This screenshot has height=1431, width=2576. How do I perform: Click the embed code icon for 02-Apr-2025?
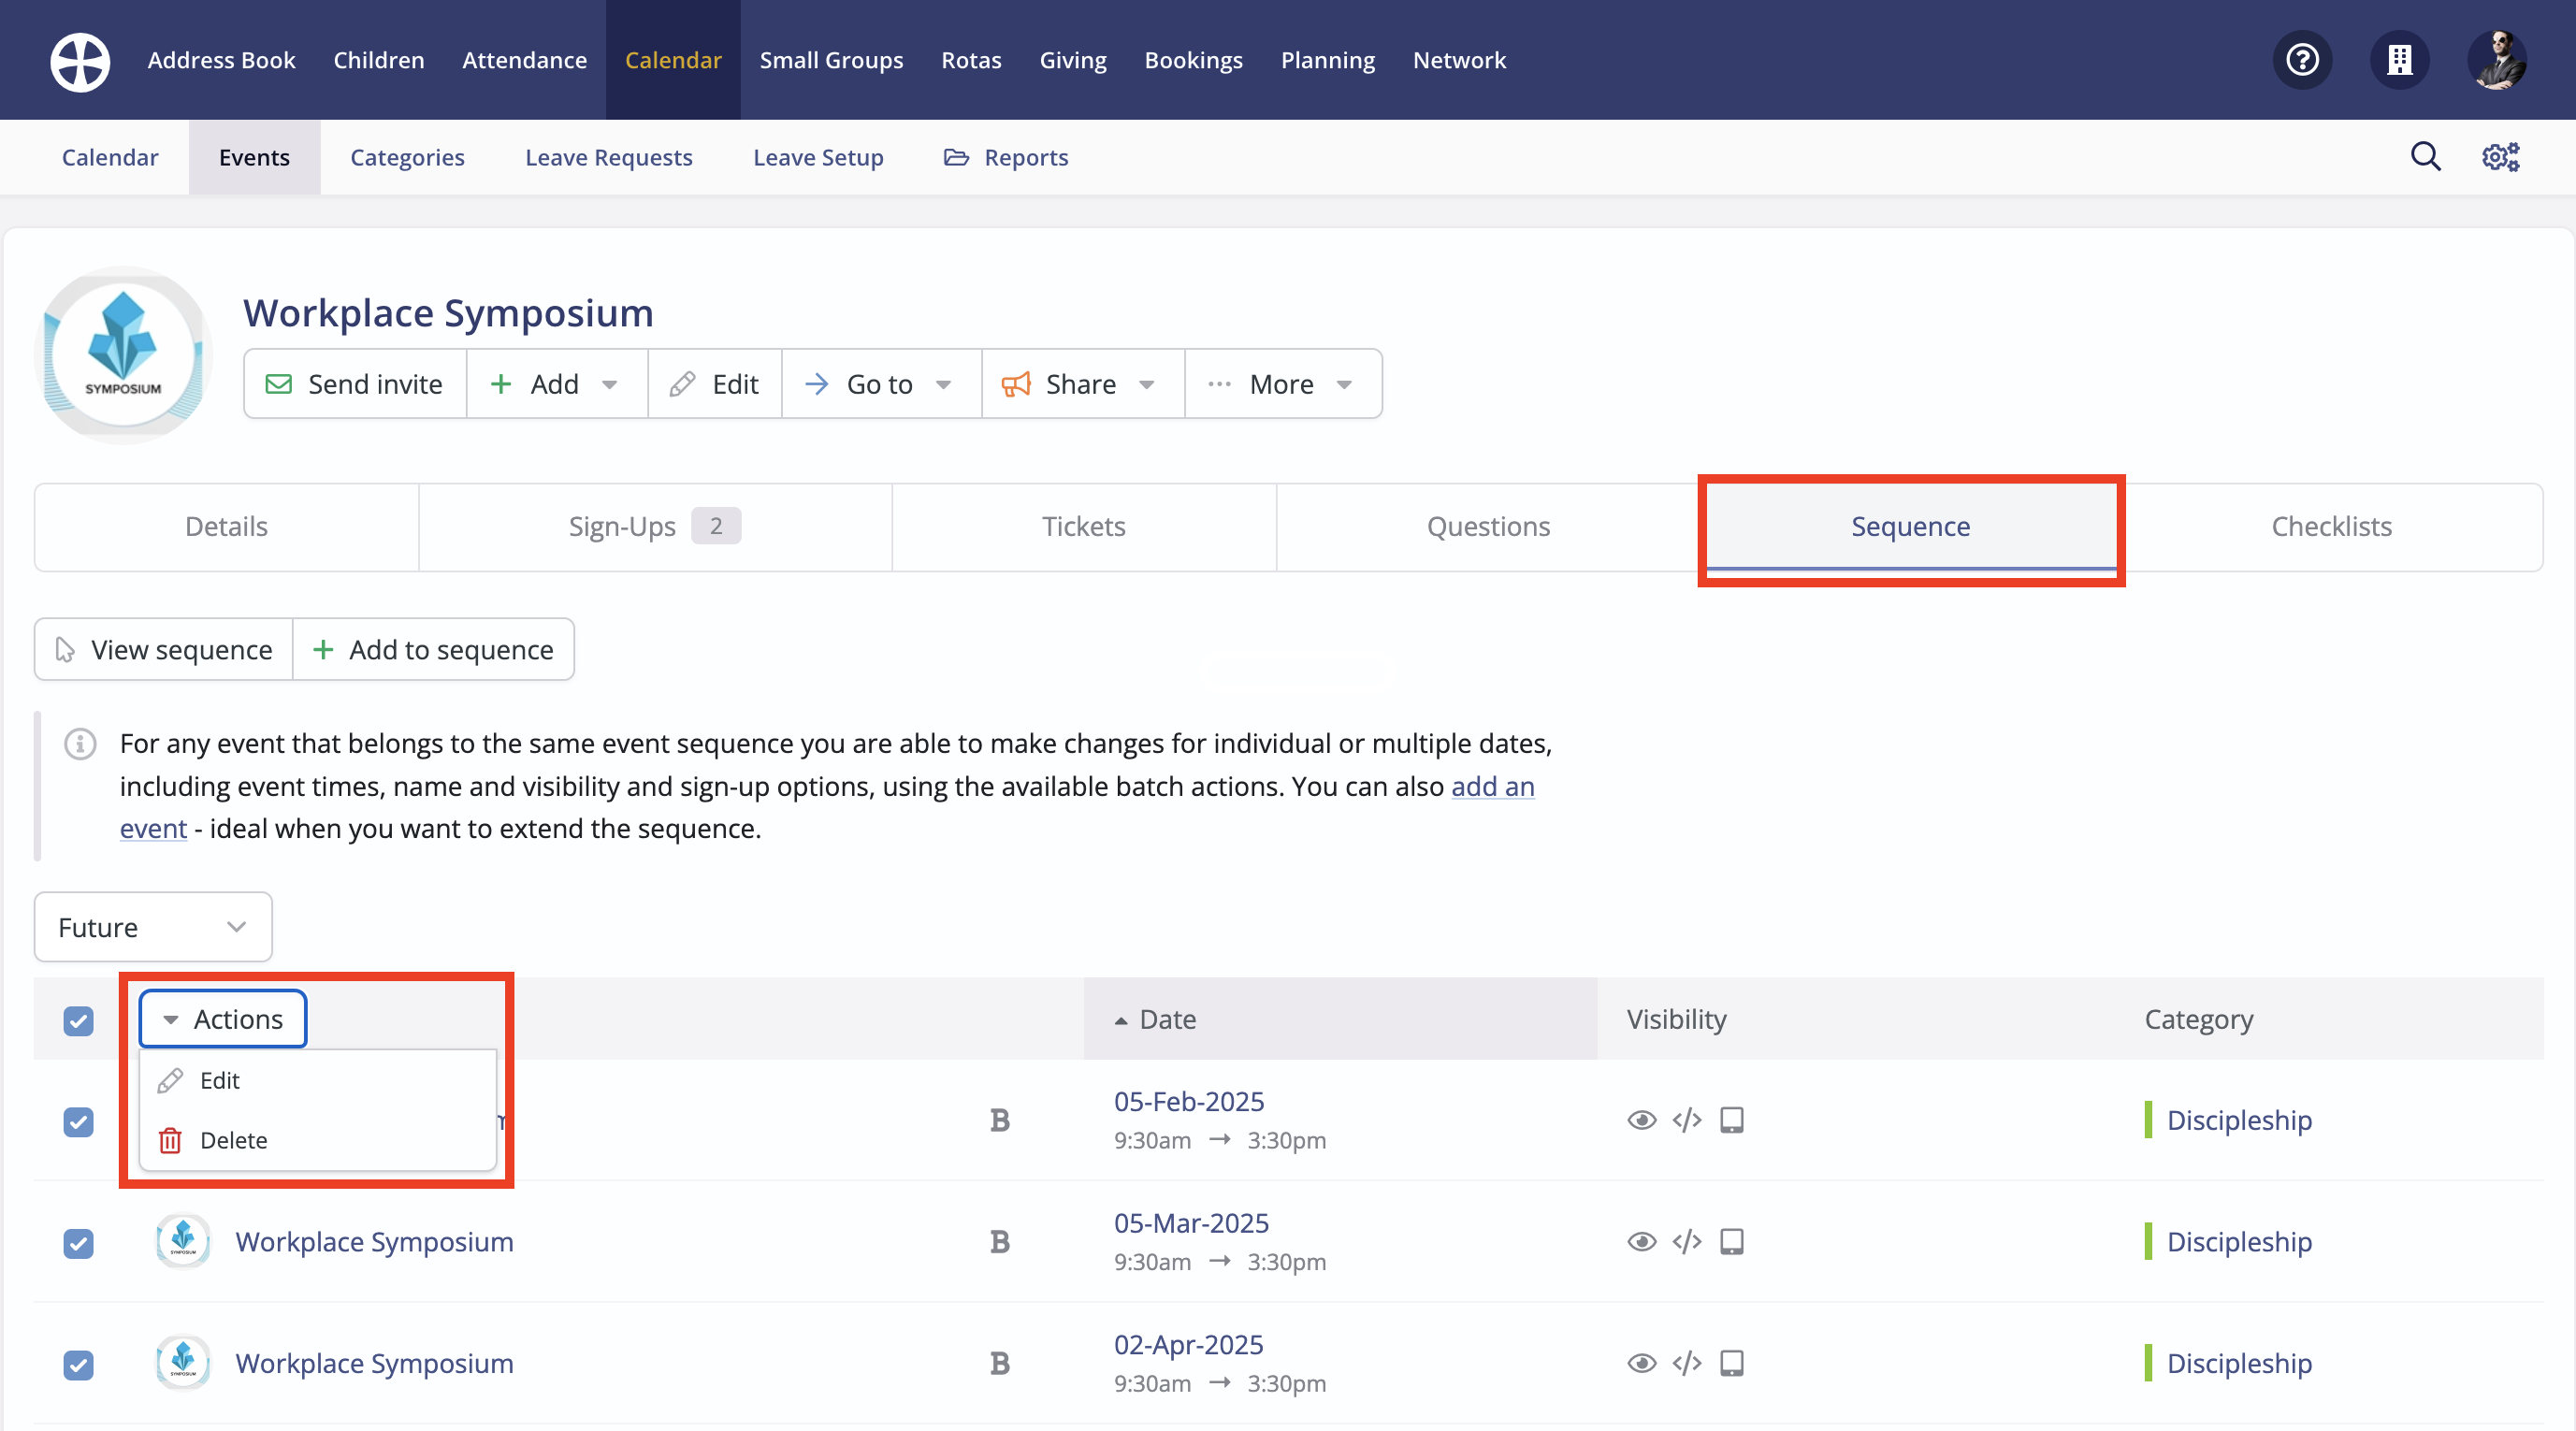(1686, 1363)
